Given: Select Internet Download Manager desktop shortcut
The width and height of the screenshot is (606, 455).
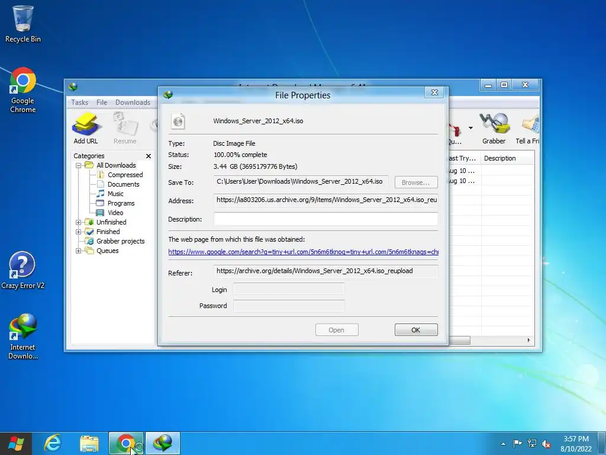Looking at the screenshot, I should [23, 337].
